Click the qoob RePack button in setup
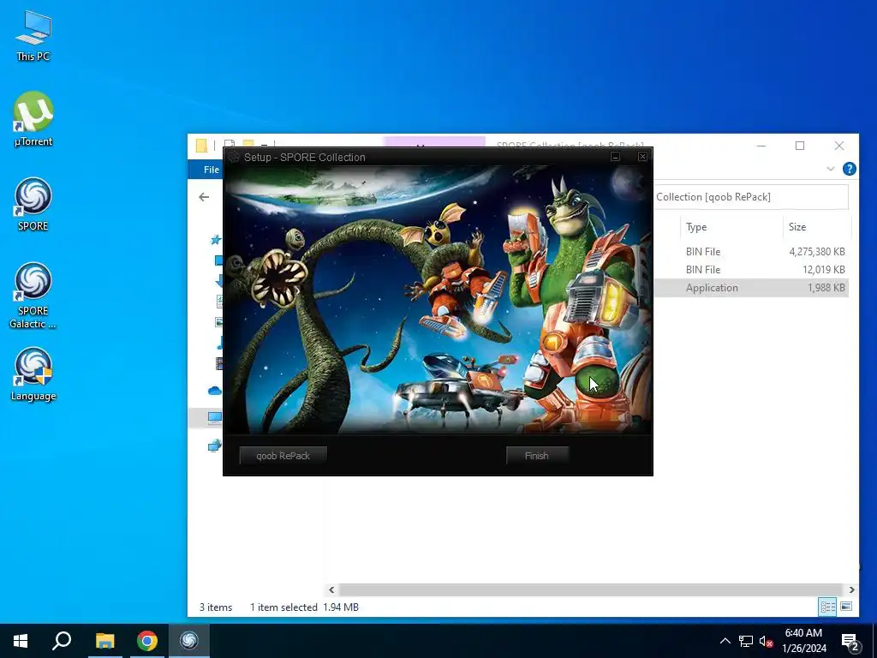Screen dimensions: 877x658 283,456
